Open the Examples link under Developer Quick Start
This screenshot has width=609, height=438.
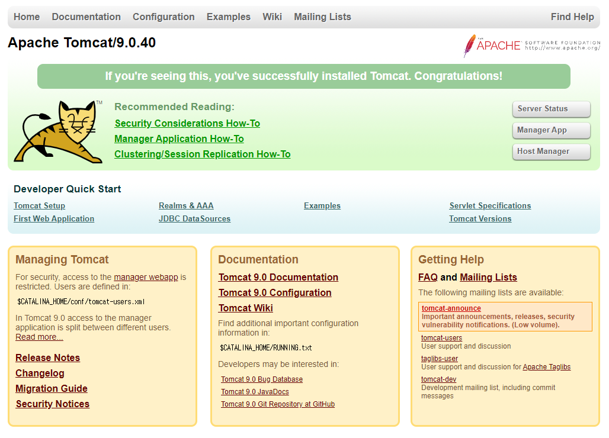pyautogui.click(x=322, y=205)
